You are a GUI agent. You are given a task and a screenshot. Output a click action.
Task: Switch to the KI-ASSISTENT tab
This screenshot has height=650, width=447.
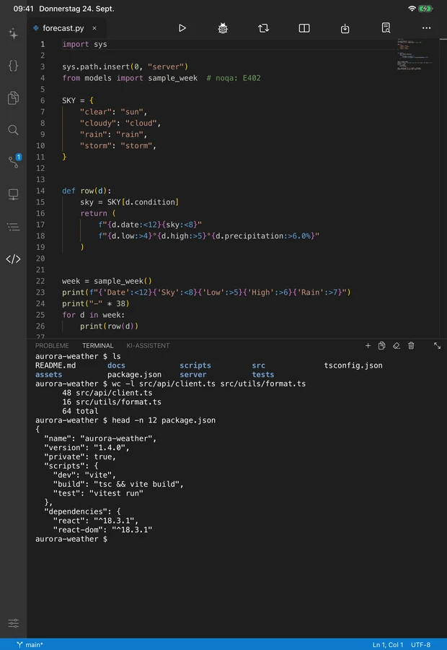coord(148,346)
